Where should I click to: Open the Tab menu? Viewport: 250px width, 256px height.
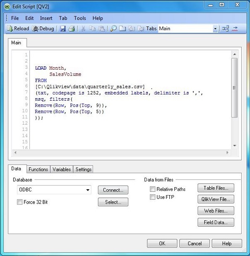tap(63, 18)
